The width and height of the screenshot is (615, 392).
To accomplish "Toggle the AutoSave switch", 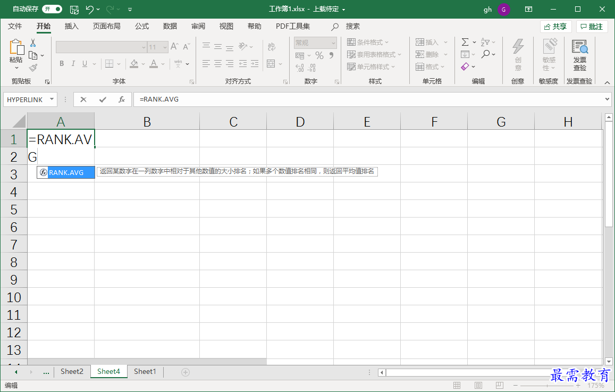I will [x=52, y=9].
